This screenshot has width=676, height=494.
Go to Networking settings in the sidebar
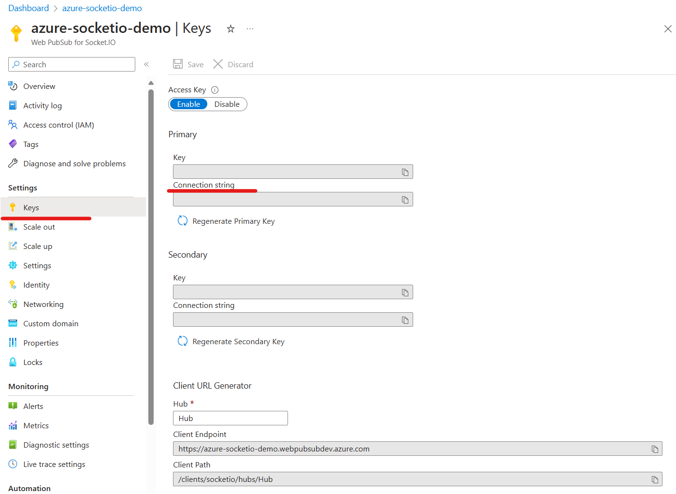(43, 304)
